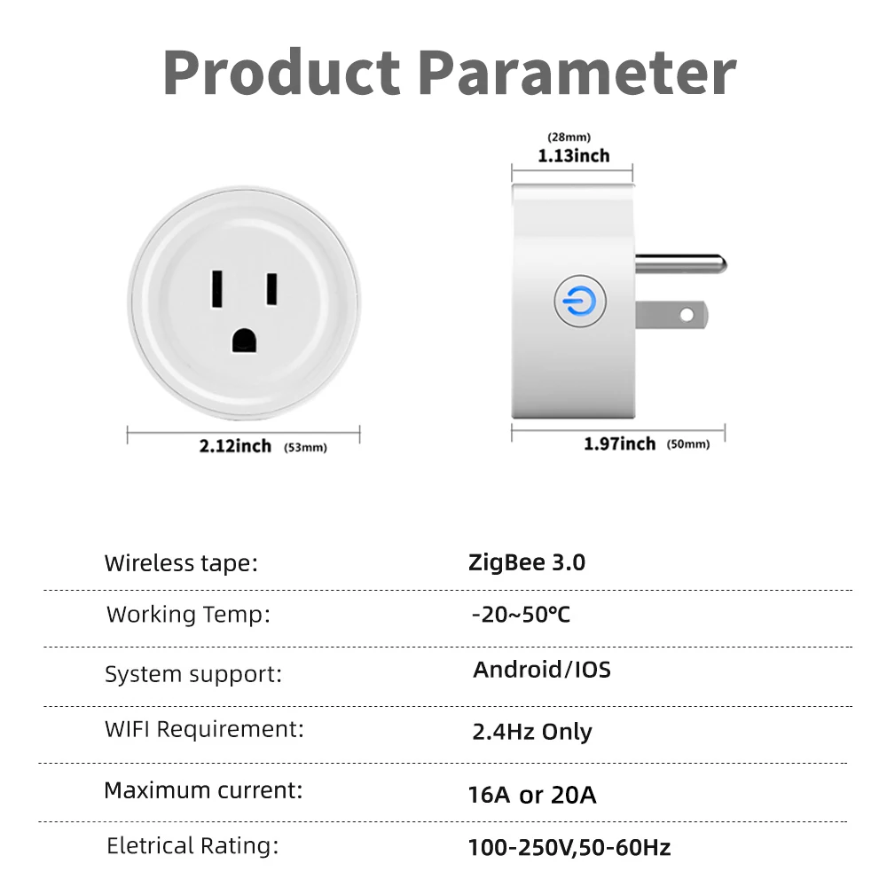The width and height of the screenshot is (887, 887).
Task: Click the ZigBee 3.0 value
Action: 527,562
